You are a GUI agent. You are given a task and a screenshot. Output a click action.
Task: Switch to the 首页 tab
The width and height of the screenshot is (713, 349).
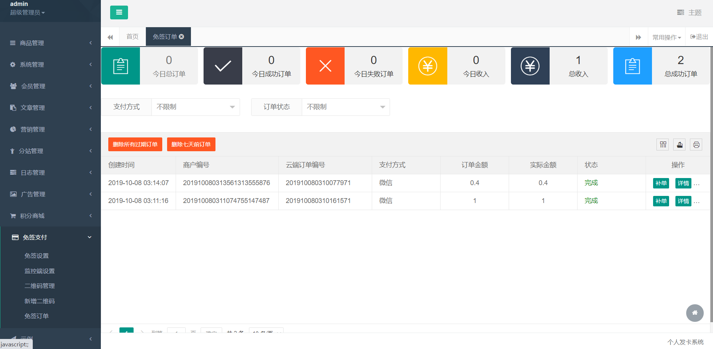click(x=132, y=37)
